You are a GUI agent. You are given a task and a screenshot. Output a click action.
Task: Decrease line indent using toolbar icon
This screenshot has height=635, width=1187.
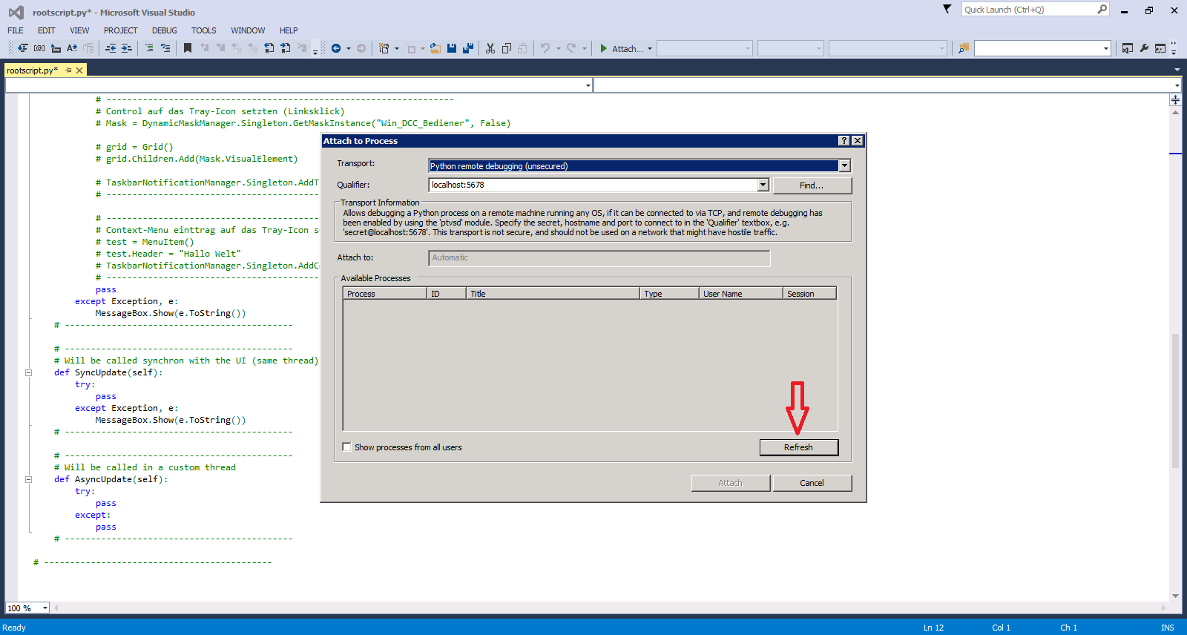111,48
